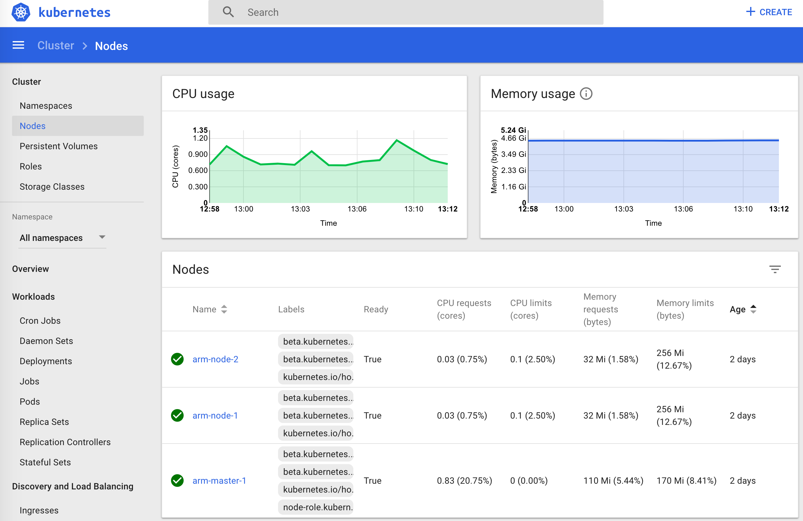Screen dimensions: 803x521
Task: Expand the All namespaces dropdown
Action: (62, 238)
